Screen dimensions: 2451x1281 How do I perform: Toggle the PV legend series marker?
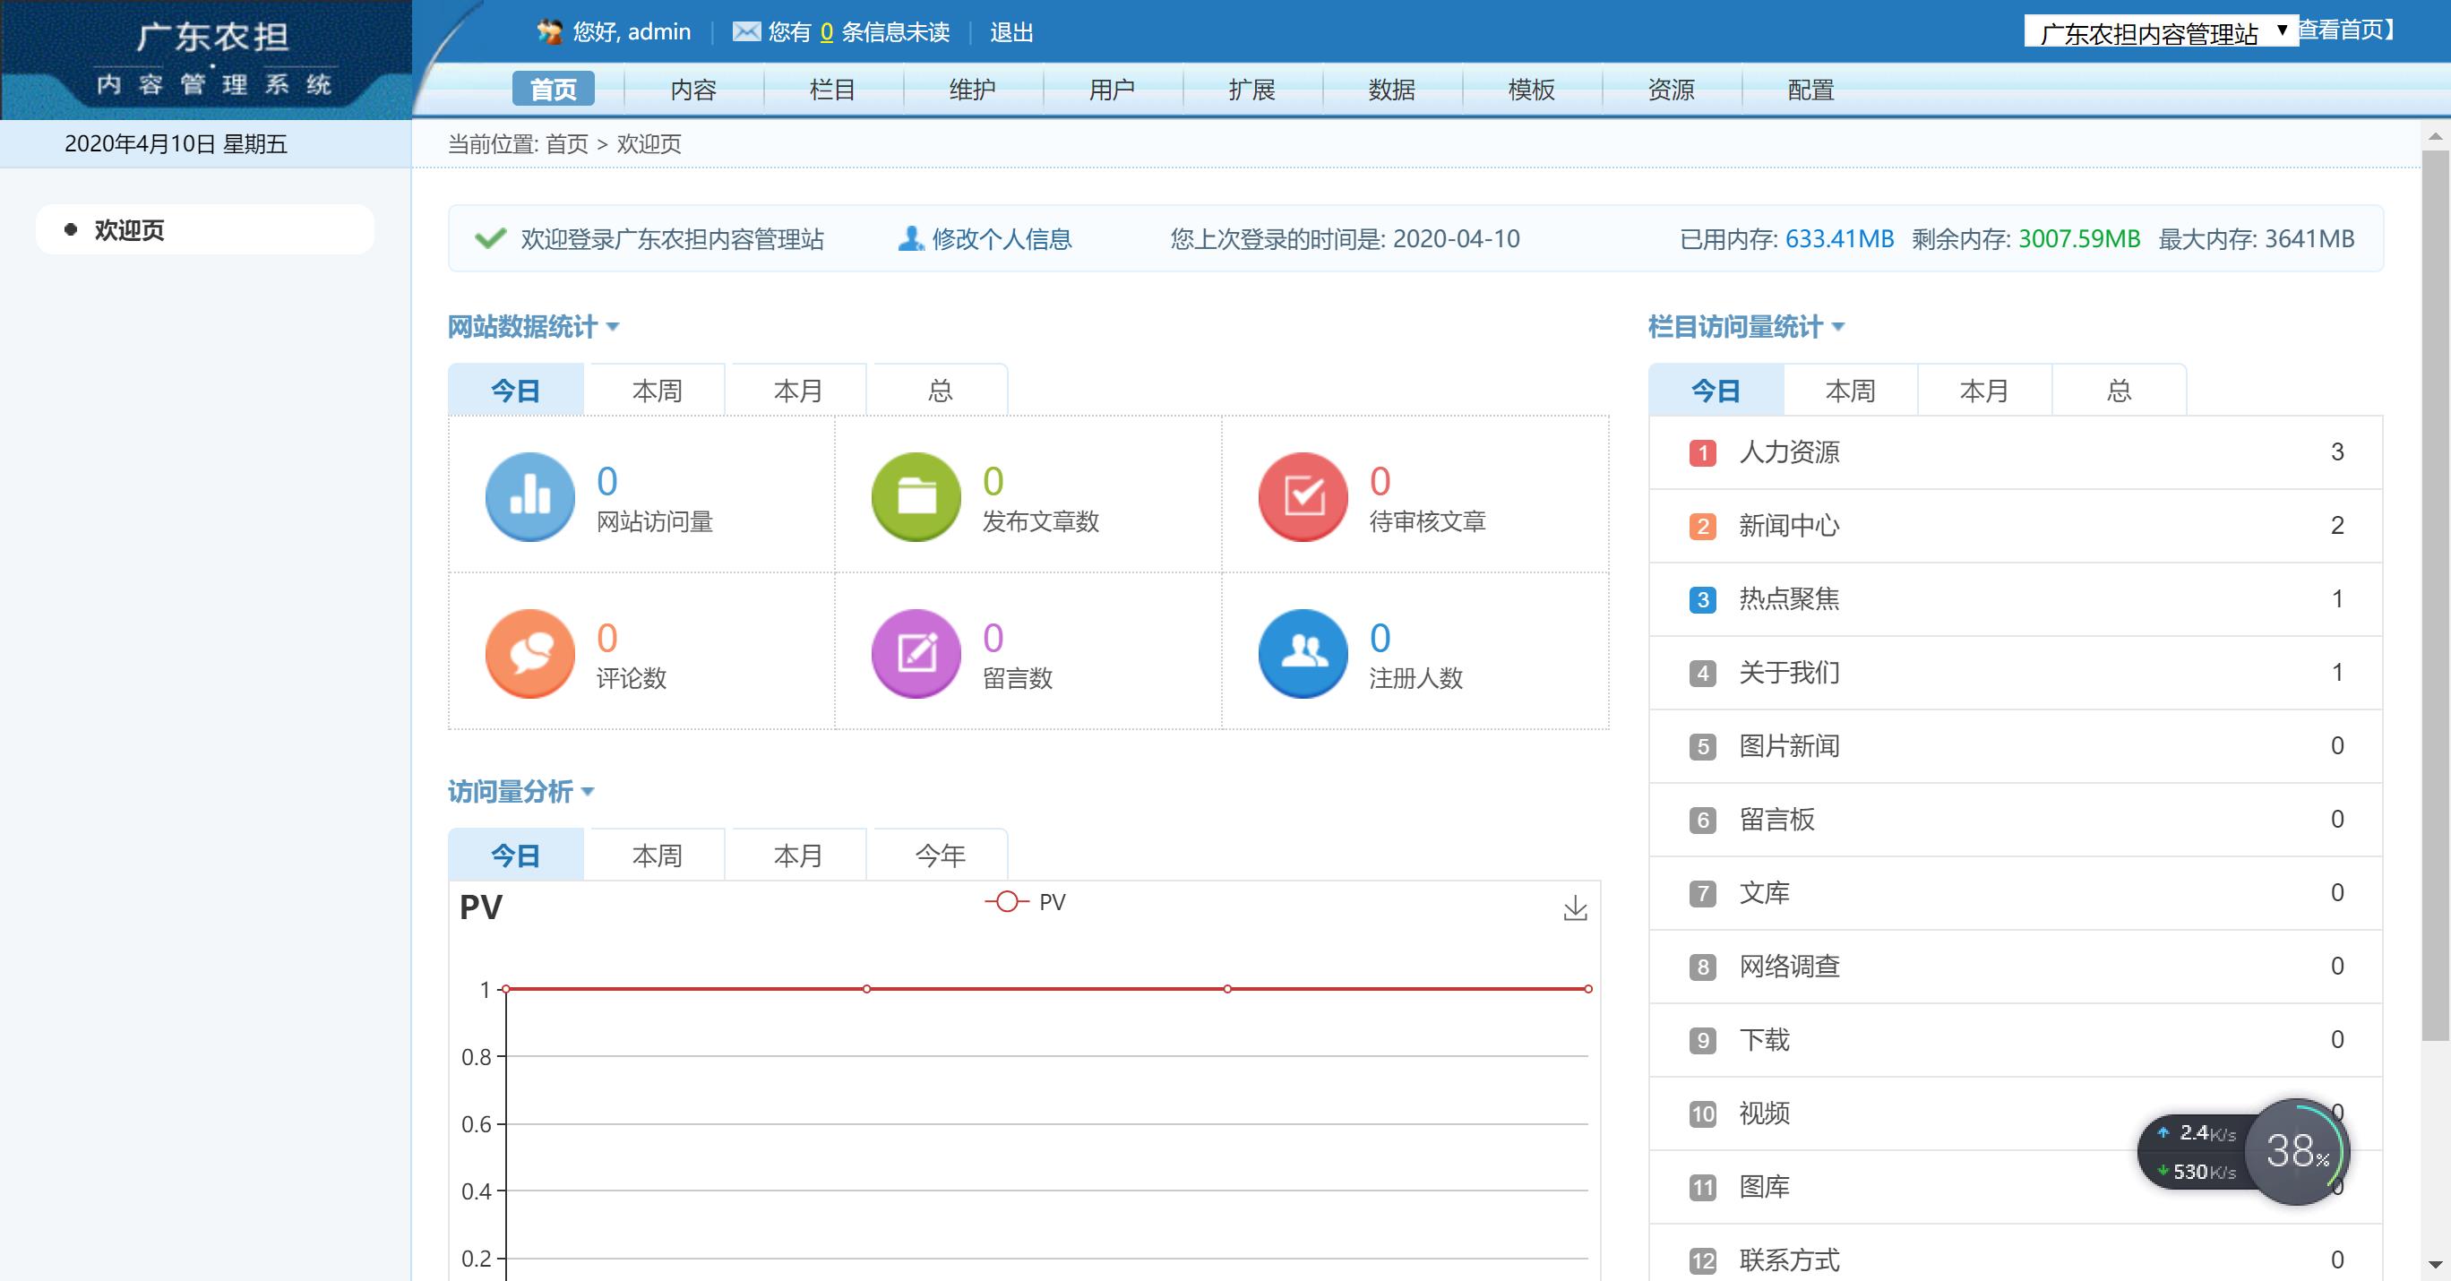pos(1007,901)
